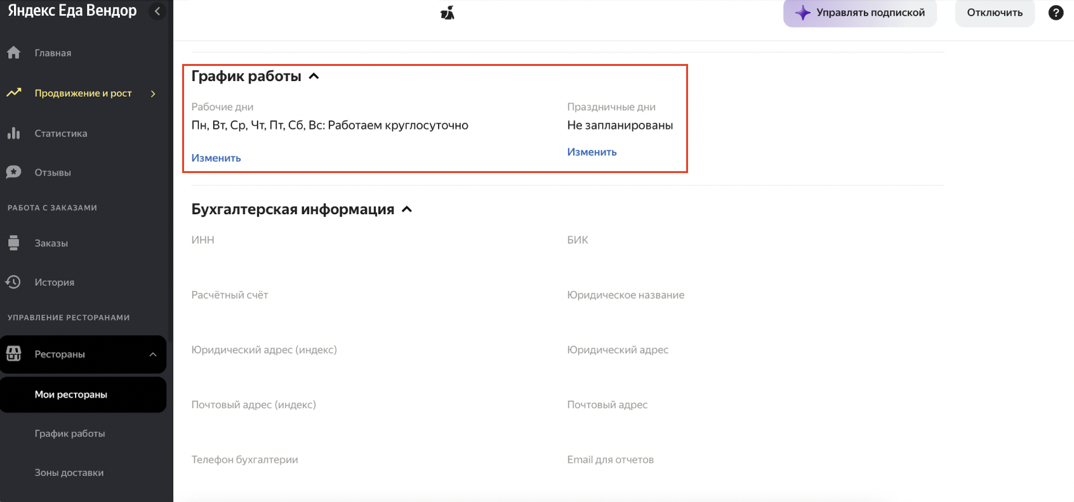Click the trend arrow icon for Продвижение и рост

point(13,93)
